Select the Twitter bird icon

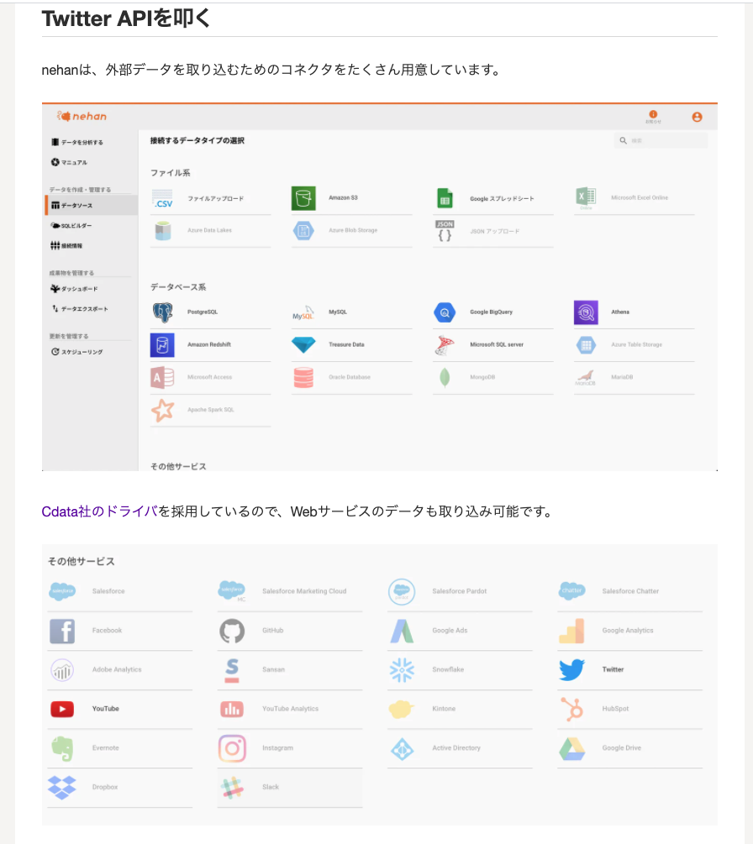[572, 669]
